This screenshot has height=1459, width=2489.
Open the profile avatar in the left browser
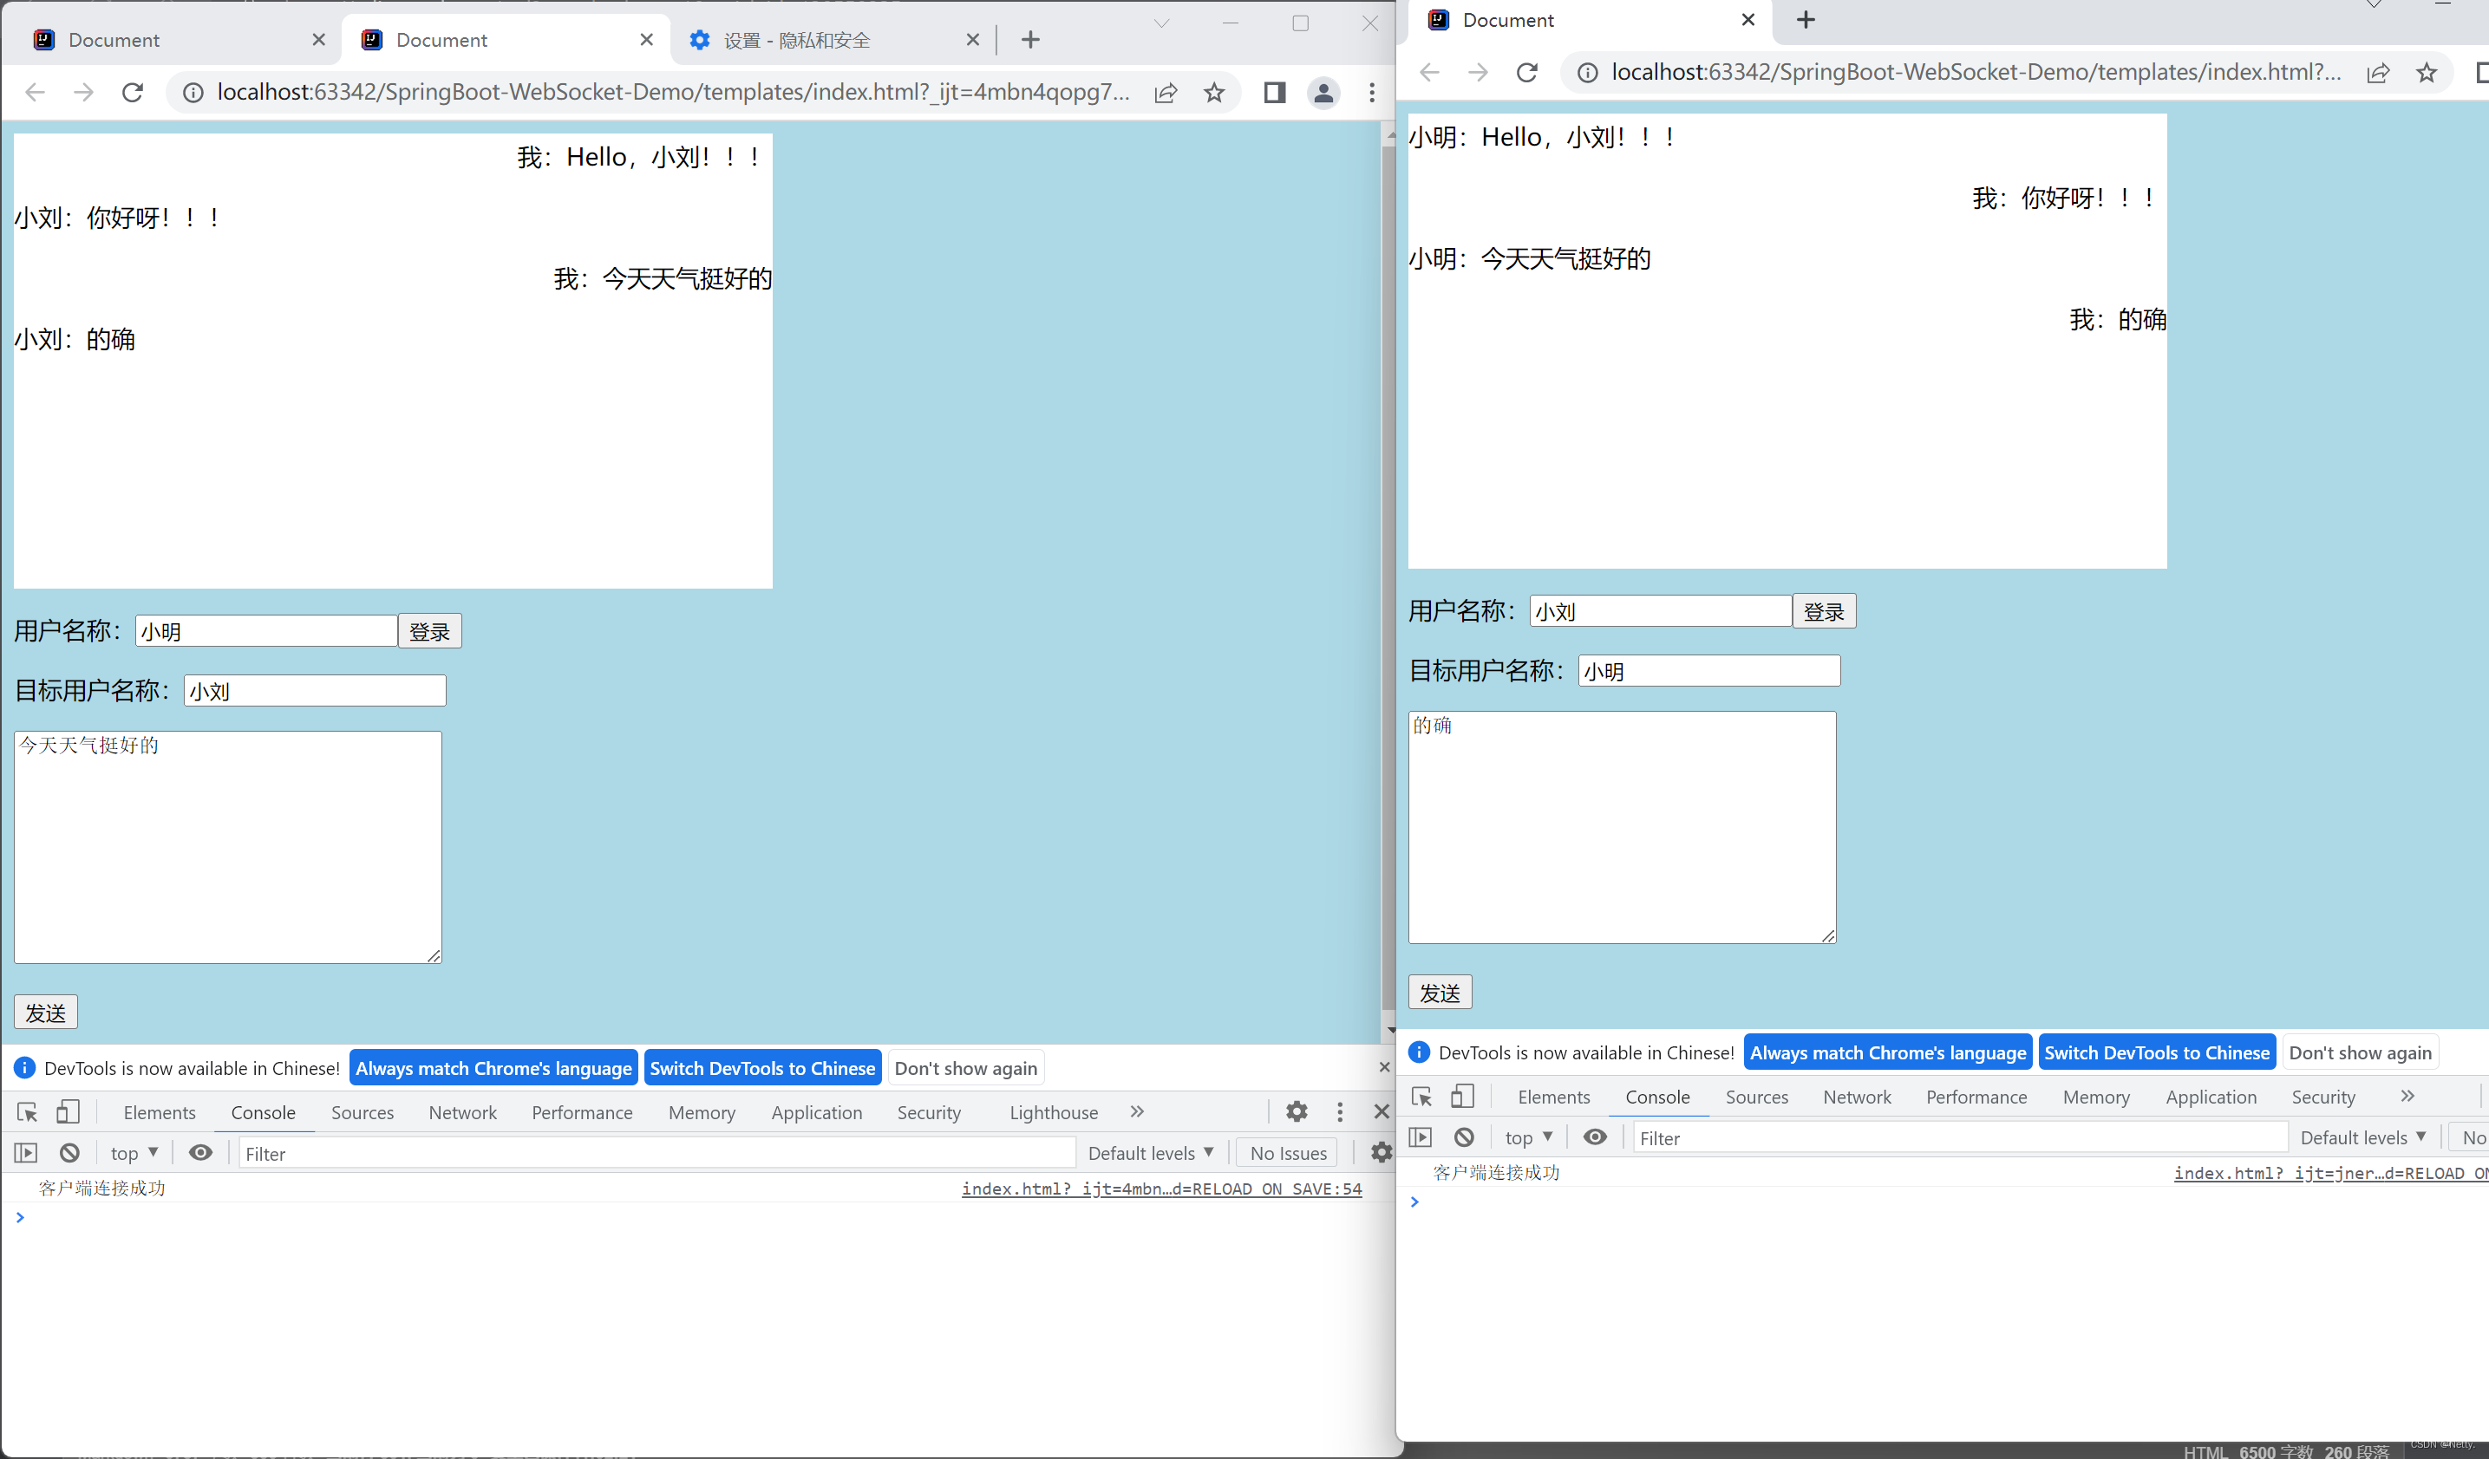pyautogui.click(x=1323, y=93)
